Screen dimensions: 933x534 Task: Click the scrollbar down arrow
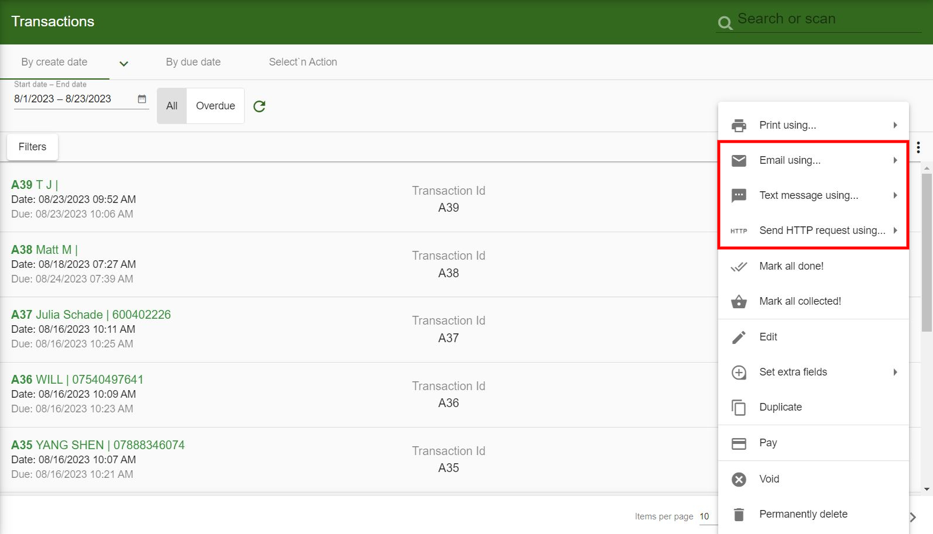pos(927,489)
